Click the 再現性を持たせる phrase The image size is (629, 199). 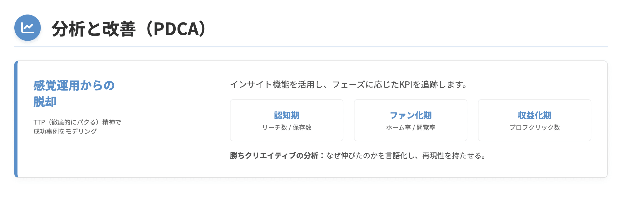pyautogui.click(x=453, y=156)
